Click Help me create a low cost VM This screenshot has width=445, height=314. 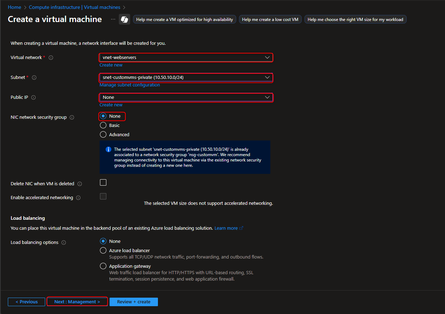270,19
